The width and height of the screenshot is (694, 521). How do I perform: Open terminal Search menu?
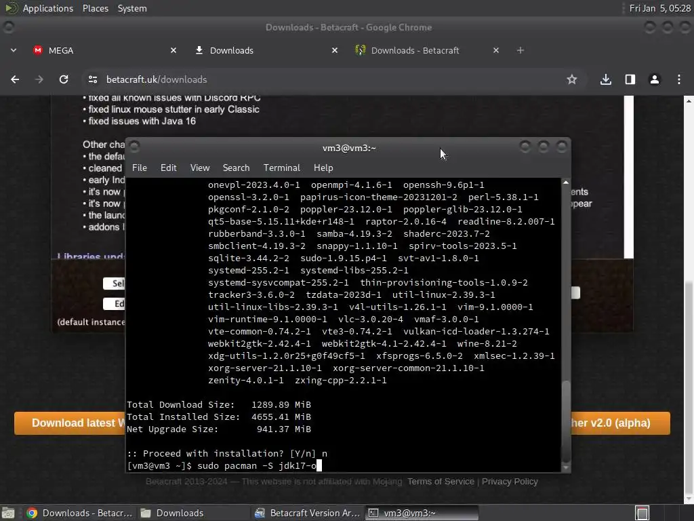236,168
